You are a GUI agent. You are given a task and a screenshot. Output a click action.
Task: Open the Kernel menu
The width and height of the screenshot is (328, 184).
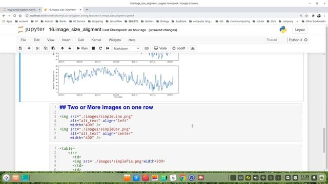(96, 40)
